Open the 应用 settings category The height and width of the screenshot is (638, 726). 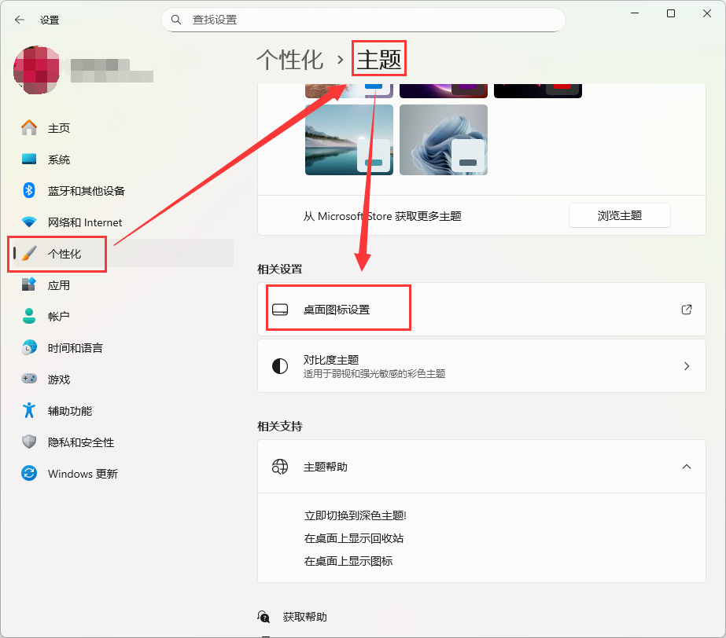tap(59, 285)
